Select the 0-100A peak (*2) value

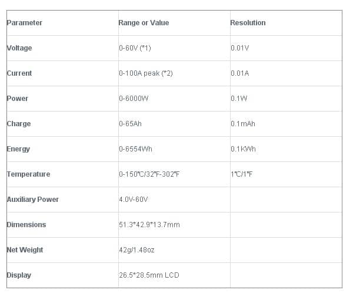click(x=146, y=73)
